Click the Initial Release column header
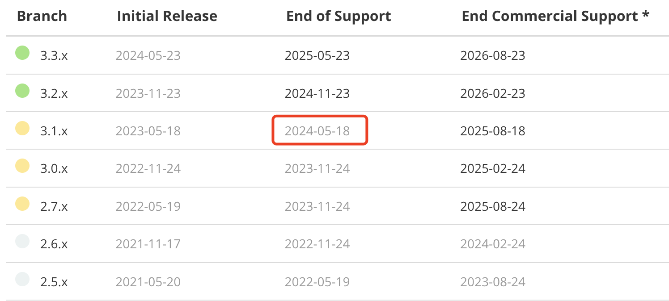This screenshot has height=301, width=669. click(x=167, y=17)
